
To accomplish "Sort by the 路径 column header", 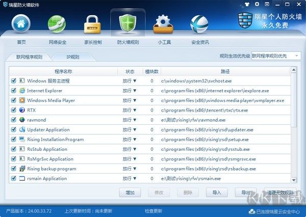I will click(x=225, y=71).
